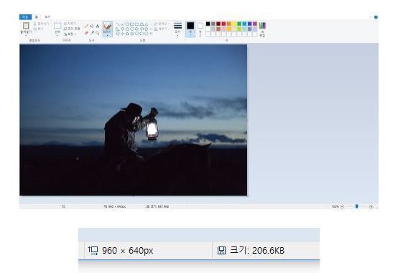This screenshot has height=273, width=403.
Task: Open the File tab in Paint
Action: (x=25, y=17)
